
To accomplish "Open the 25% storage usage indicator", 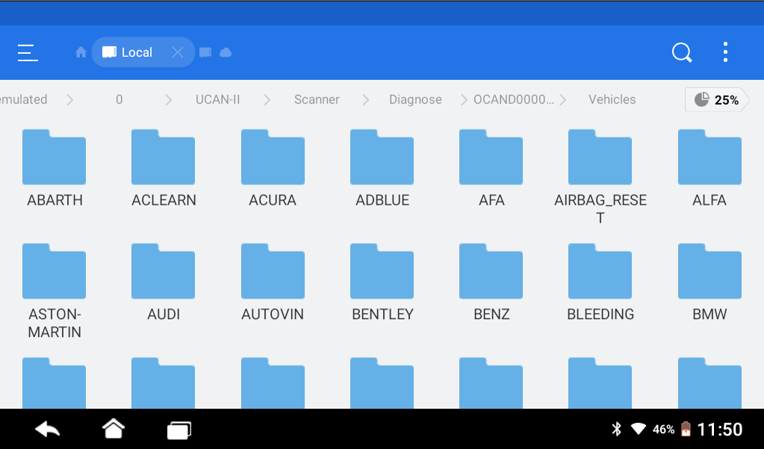I will coord(716,100).
